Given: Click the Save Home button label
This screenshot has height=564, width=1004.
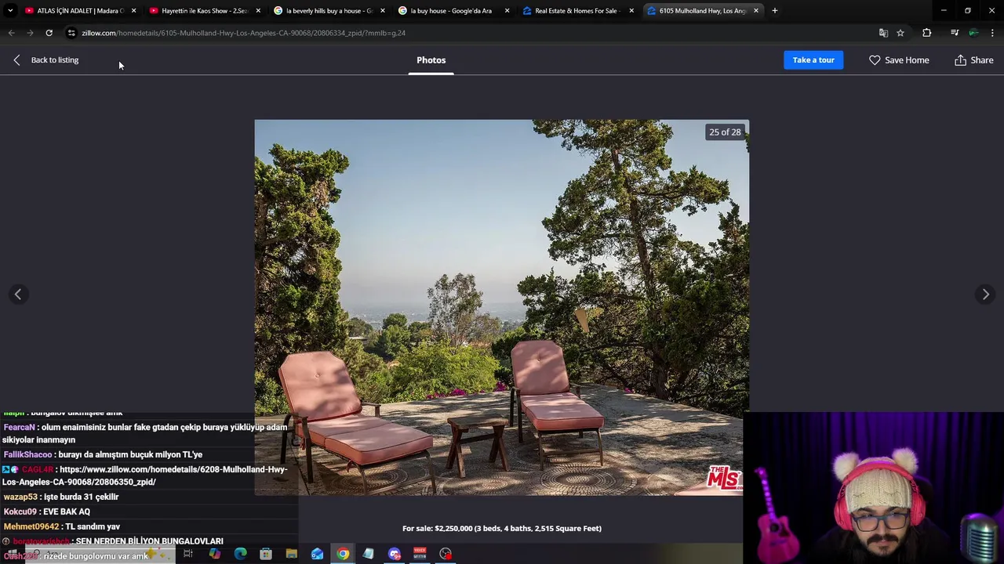Looking at the screenshot, I should coord(907,60).
